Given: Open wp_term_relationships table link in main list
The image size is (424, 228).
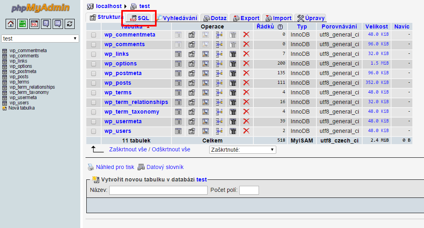Looking at the screenshot, I should click(x=136, y=102).
